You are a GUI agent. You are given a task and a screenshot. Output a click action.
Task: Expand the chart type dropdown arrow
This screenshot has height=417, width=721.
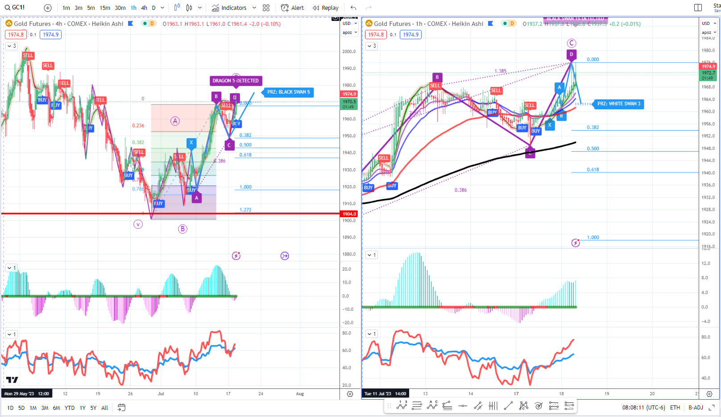coord(200,8)
